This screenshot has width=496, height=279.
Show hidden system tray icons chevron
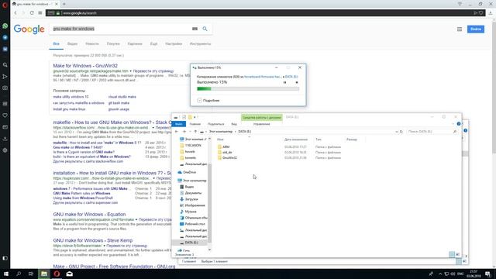click(x=440, y=274)
